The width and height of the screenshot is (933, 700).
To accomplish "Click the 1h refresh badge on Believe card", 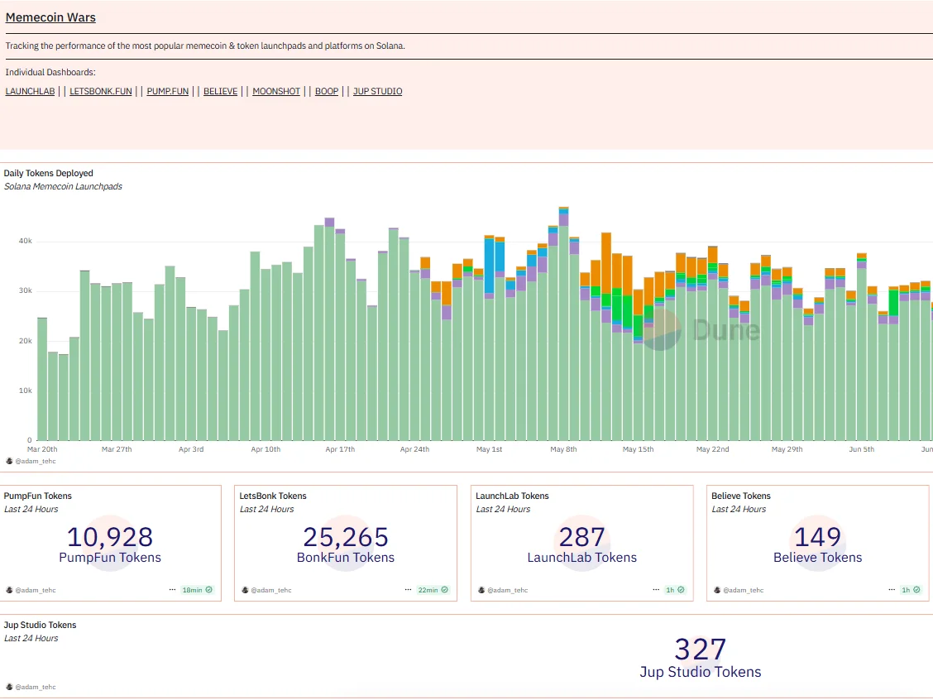I will pos(911,590).
